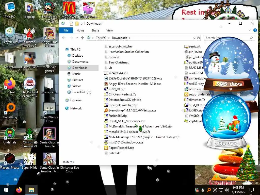Viewport: 260px width, 195px height.
Task: Launch Undertale desktop shortcut
Action: click(x=10, y=136)
